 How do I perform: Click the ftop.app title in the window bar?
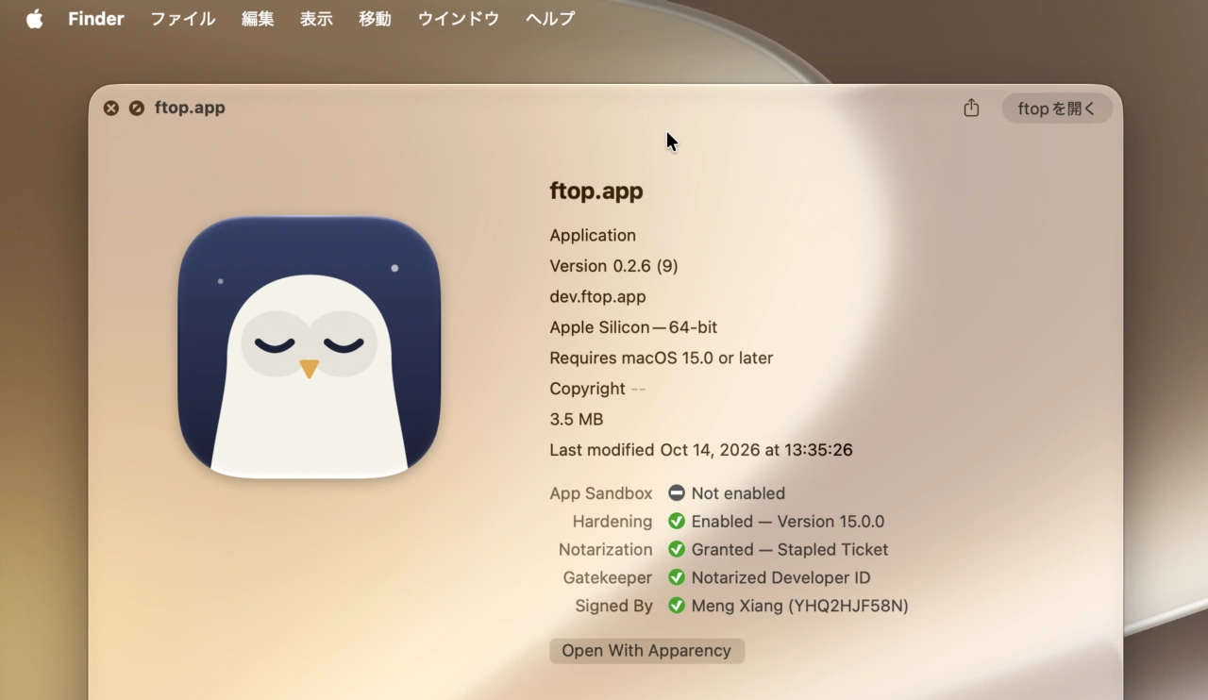pyautogui.click(x=190, y=108)
